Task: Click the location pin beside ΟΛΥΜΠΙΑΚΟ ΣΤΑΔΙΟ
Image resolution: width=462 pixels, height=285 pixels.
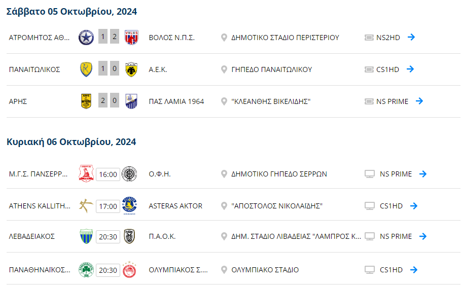Action: [x=224, y=270]
